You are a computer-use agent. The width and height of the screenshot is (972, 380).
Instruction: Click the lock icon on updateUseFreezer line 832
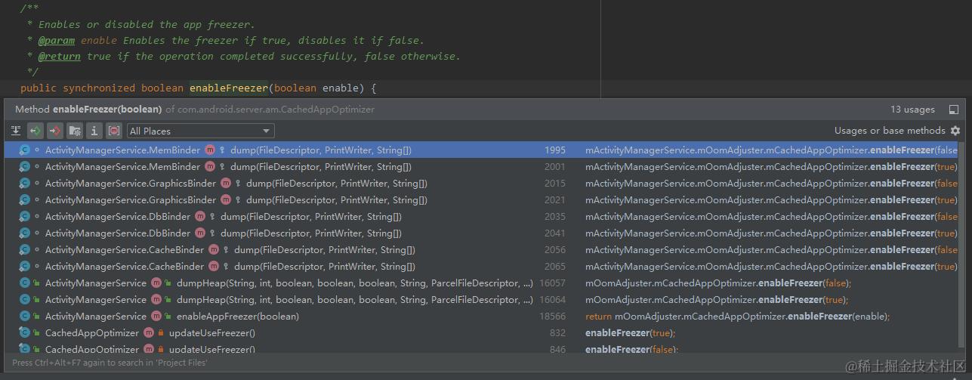coord(161,333)
